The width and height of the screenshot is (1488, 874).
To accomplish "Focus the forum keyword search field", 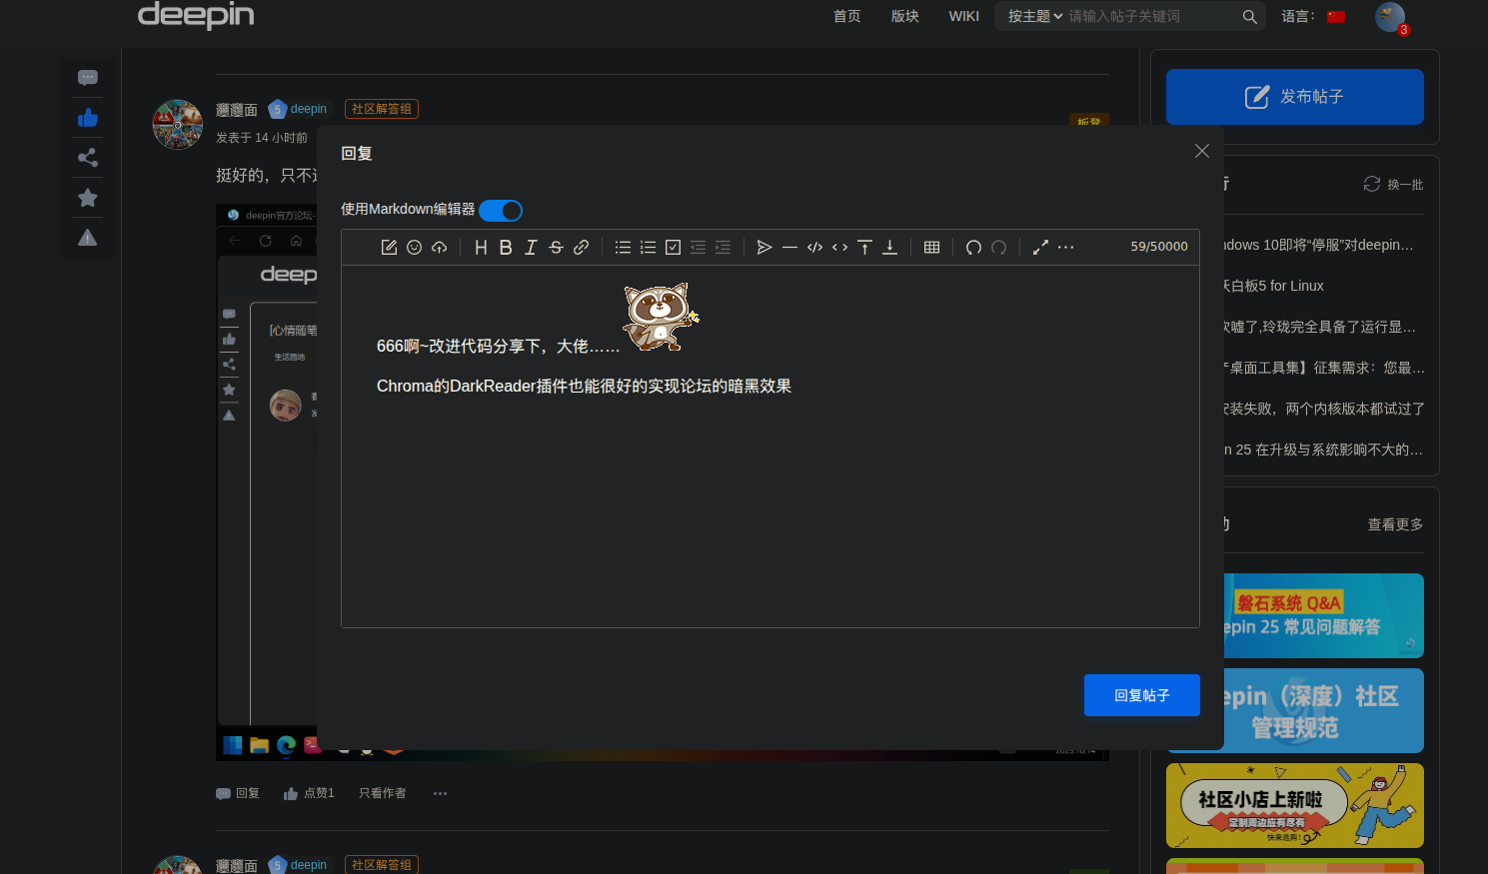I will (x=1149, y=16).
